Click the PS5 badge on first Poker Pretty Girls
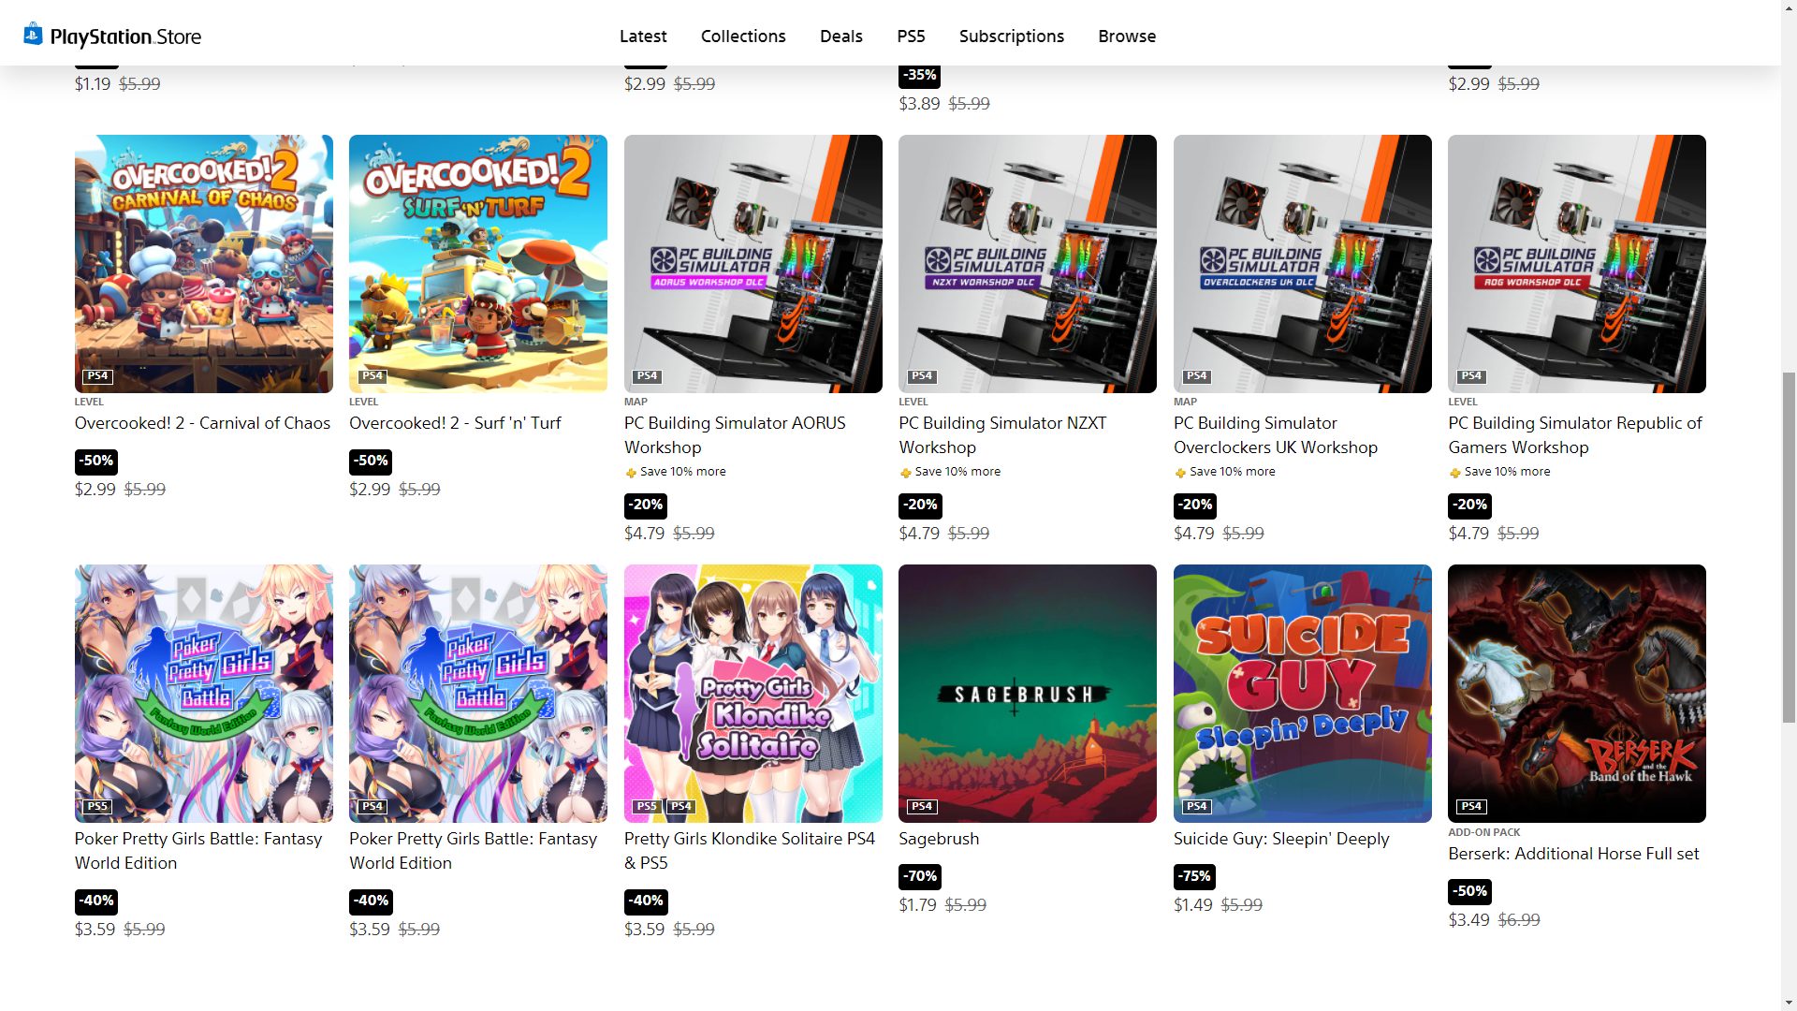Screen dimensions: 1797x1011 pyautogui.click(x=97, y=806)
